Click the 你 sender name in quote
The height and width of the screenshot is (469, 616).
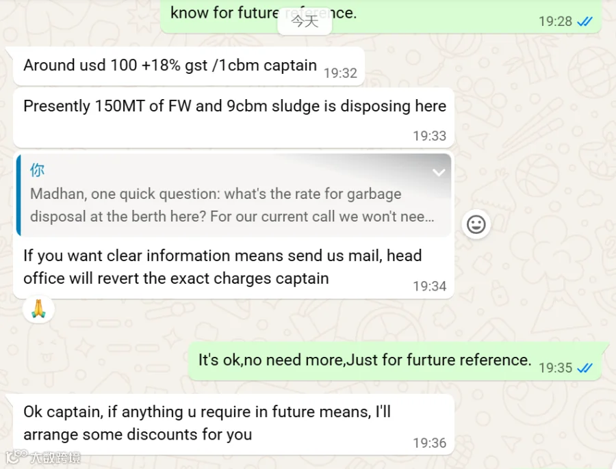tap(38, 170)
